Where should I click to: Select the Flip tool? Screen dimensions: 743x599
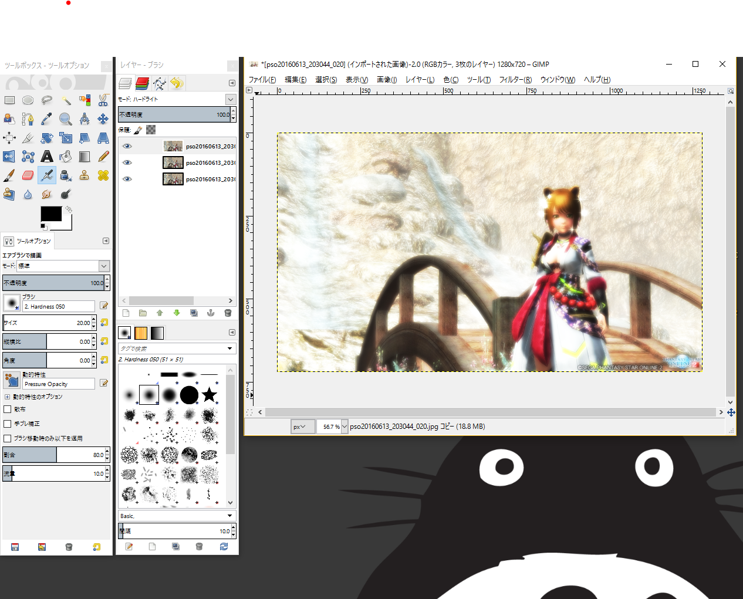(x=9, y=157)
